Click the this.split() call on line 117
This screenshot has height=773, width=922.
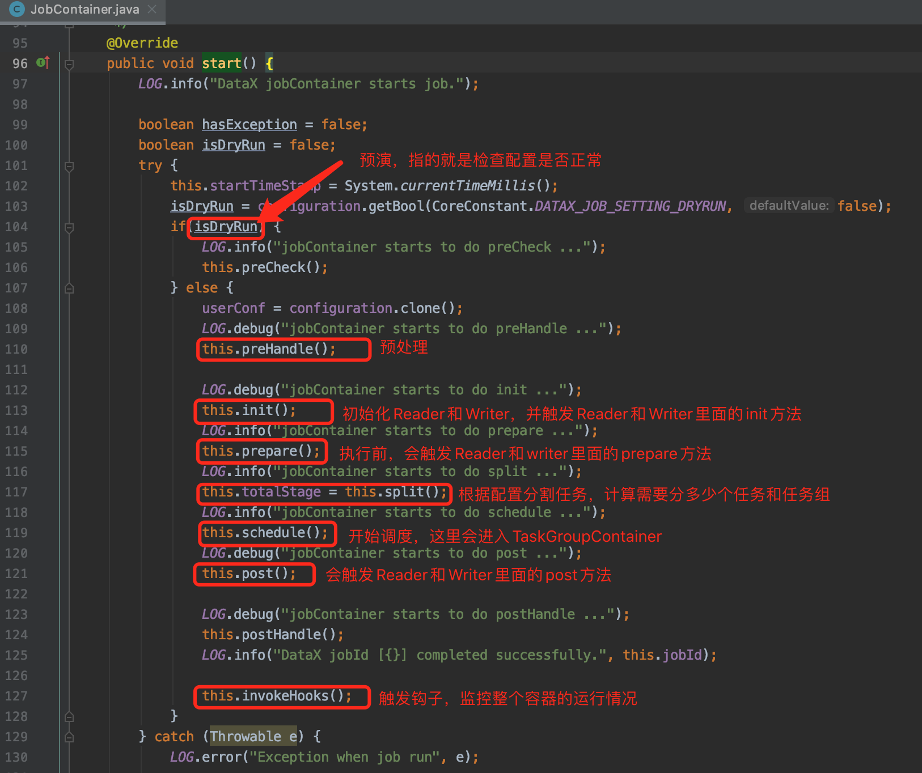[x=396, y=492]
